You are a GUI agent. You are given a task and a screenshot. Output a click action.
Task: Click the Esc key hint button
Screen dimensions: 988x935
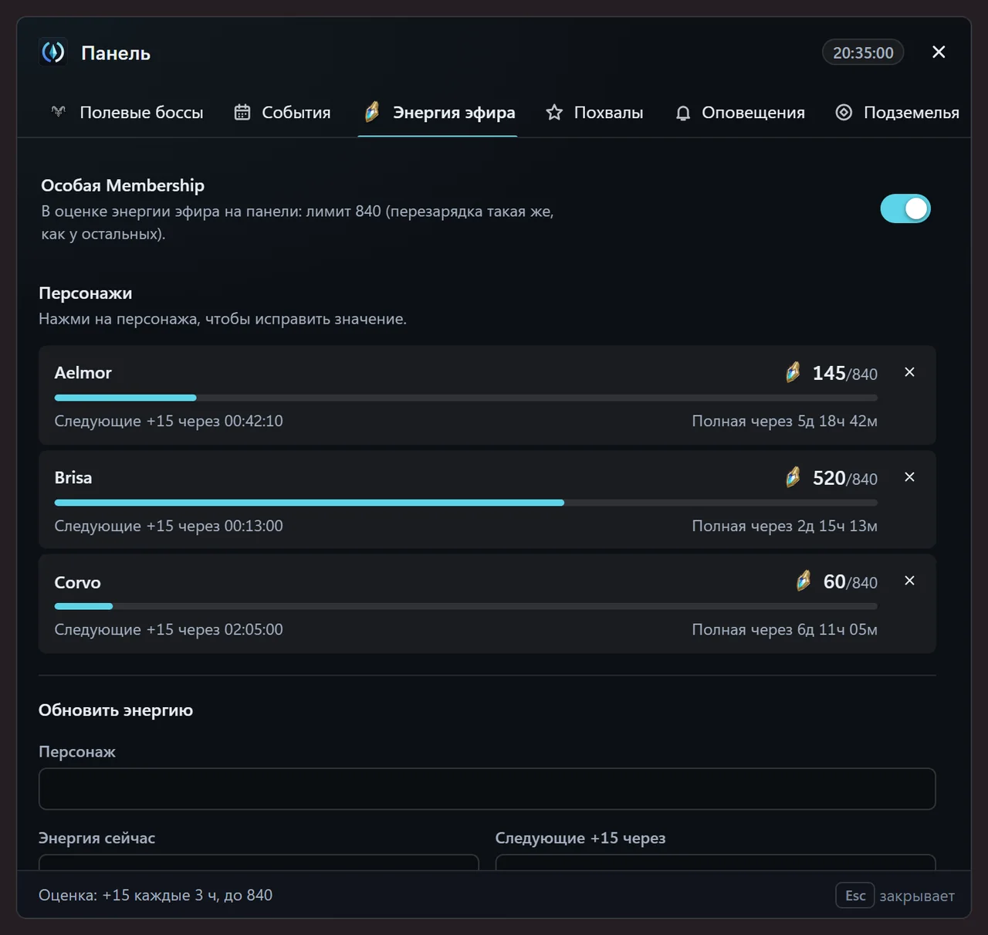(x=855, y=896)
